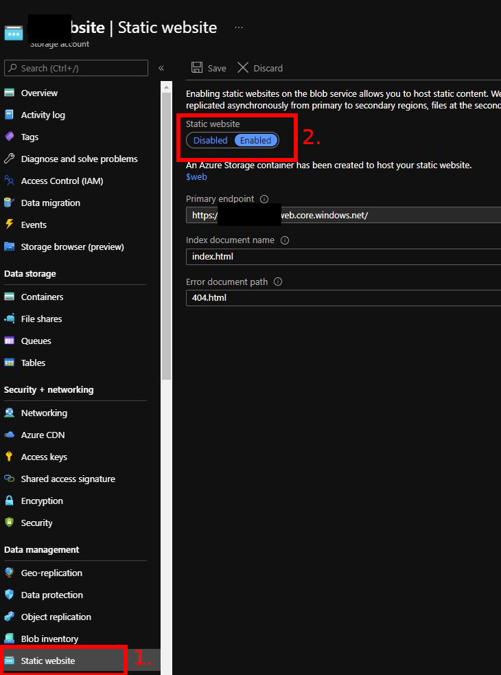Set Static website to Disabled

[x=210, y=140]
